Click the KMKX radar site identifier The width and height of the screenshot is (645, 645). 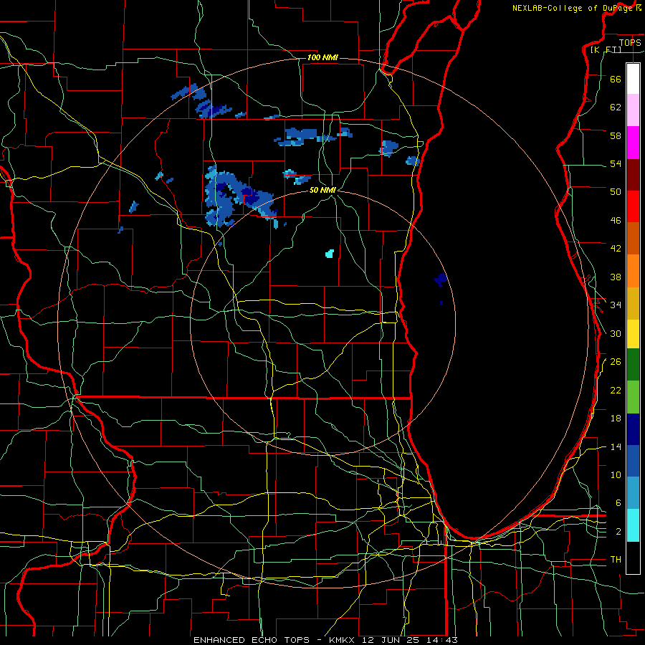343,640
